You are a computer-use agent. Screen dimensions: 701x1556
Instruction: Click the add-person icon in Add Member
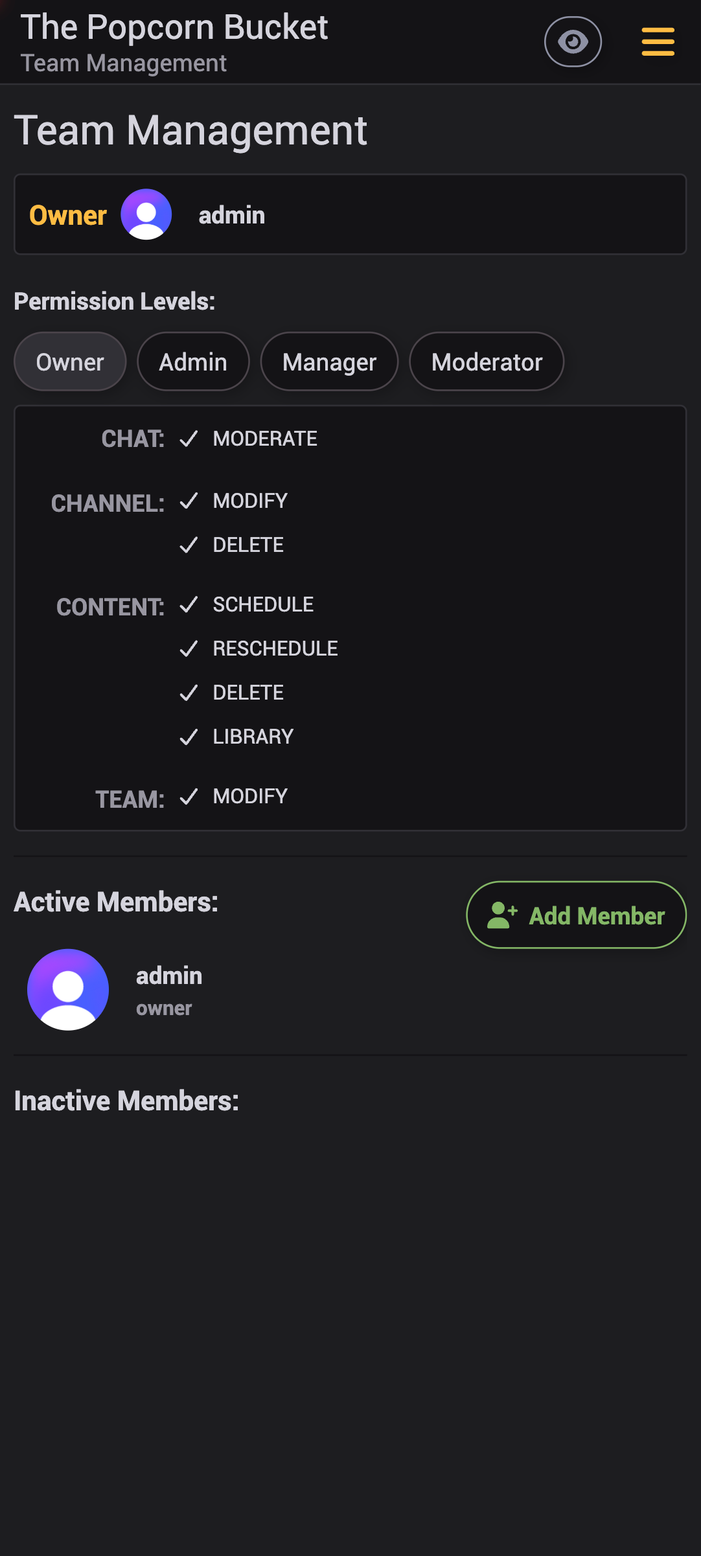(x=502, y=915)
